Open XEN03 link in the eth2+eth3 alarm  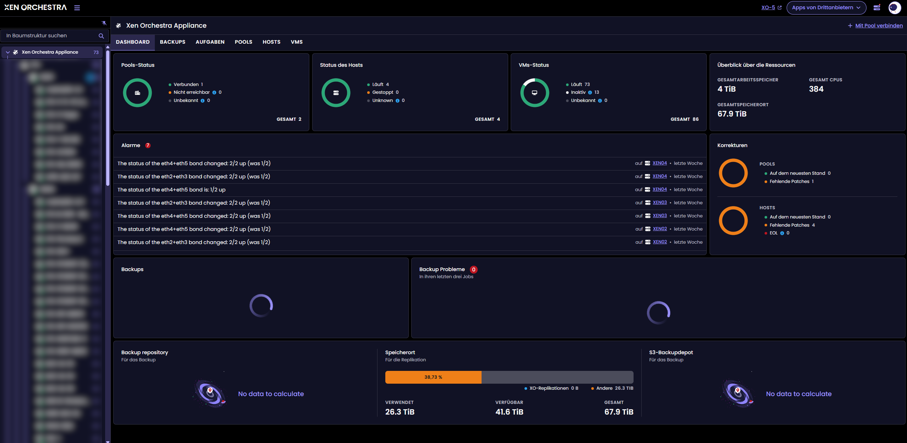click(x=659, y=202)
